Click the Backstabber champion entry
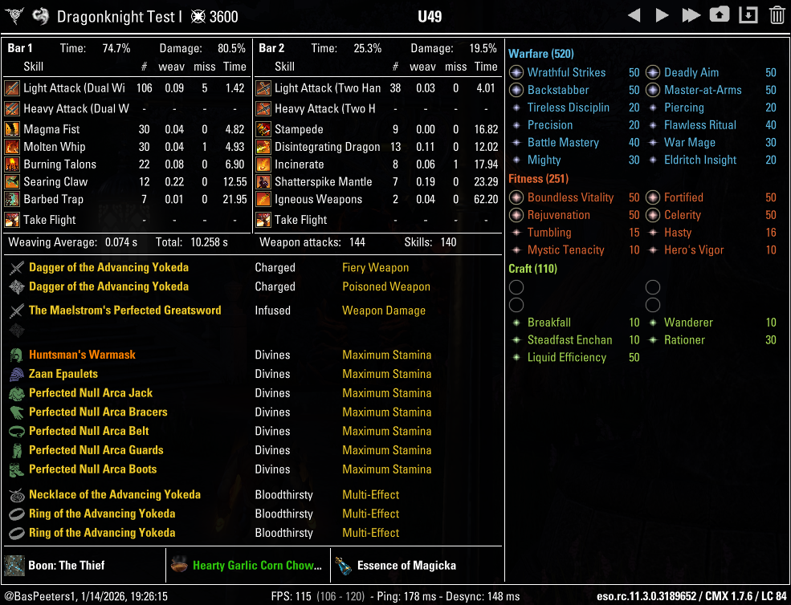 574,90
